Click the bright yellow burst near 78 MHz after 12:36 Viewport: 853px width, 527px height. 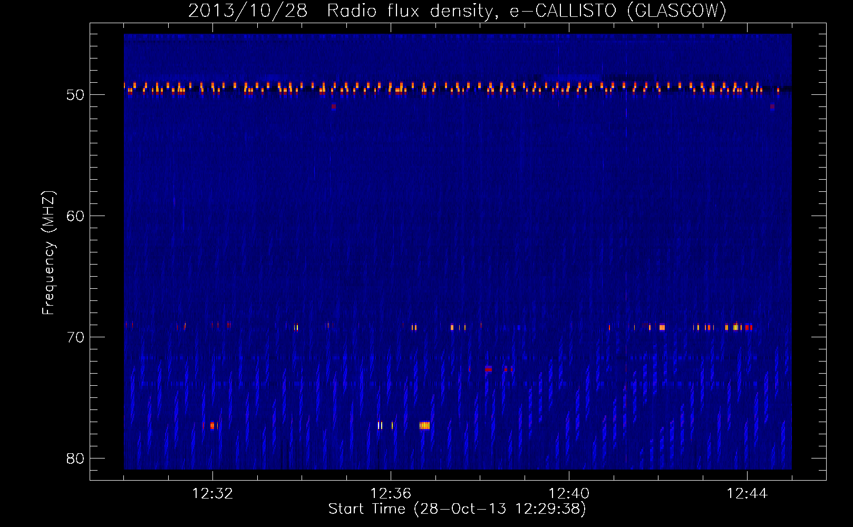pyautogui.click(x=425, y=425)
